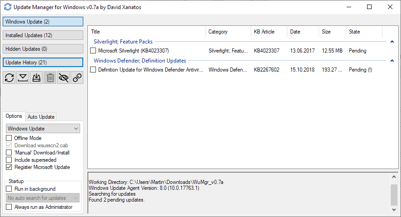Click the hide updates crossed-eye icon

click(63, 77)
